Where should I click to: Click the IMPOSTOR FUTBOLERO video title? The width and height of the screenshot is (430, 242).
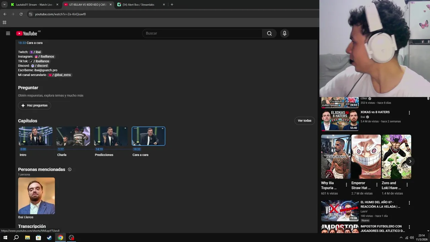click(x=382, y=229)
